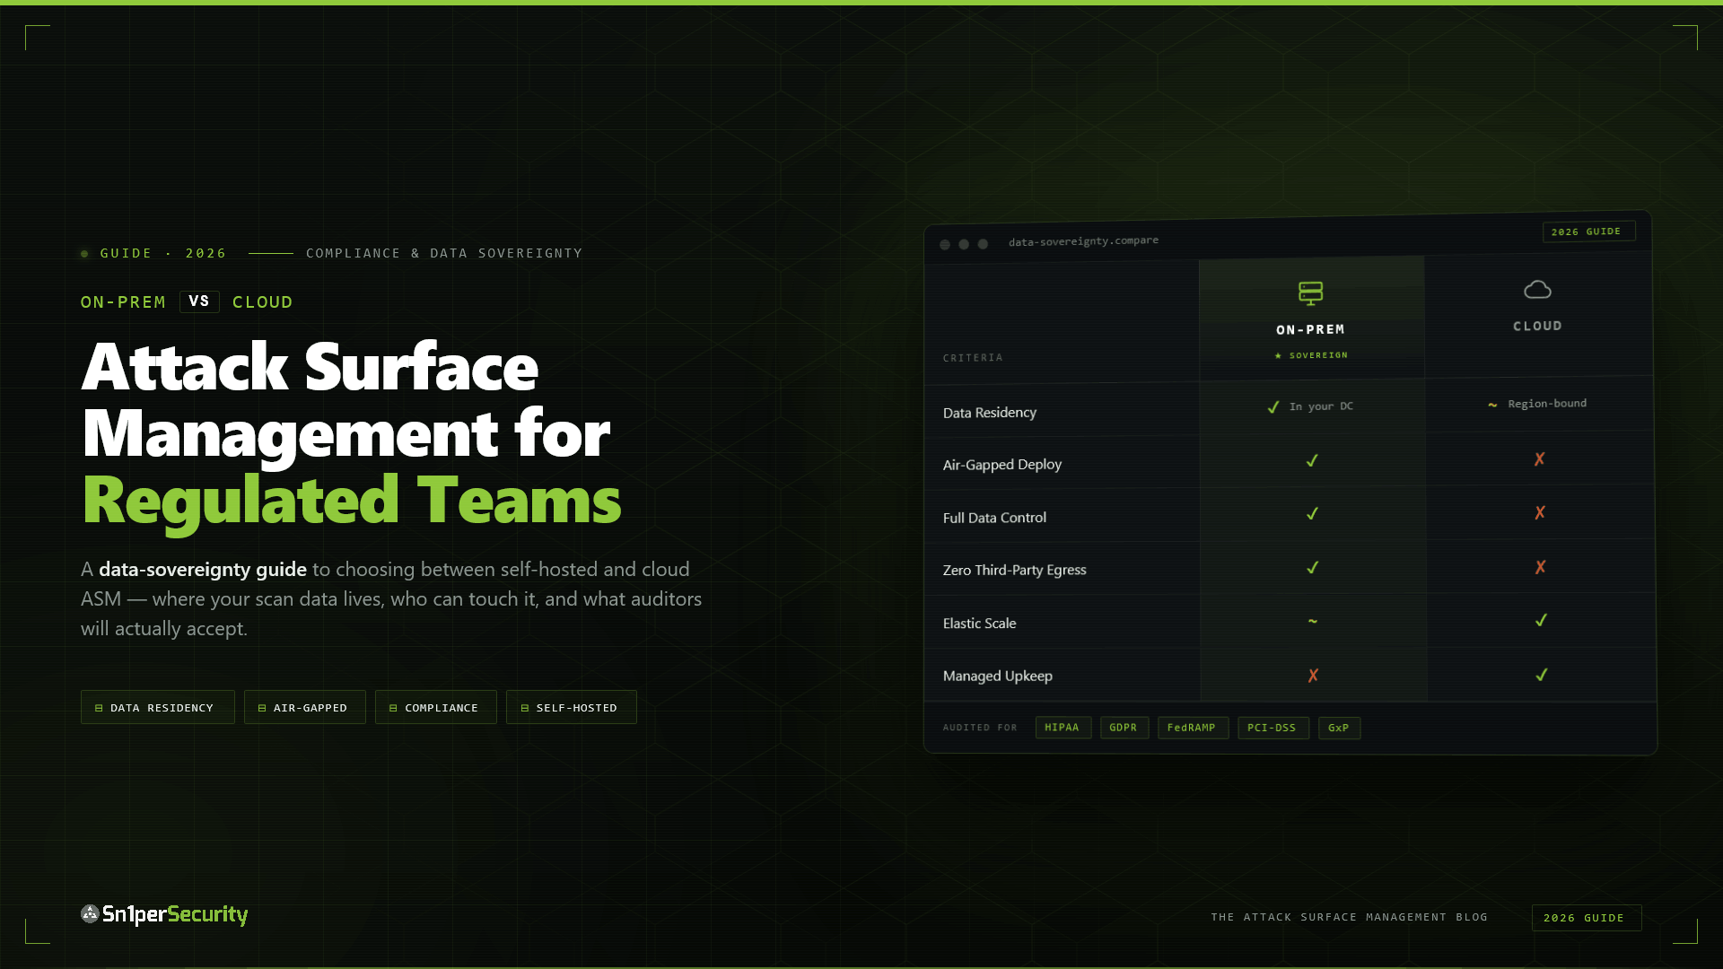Click the FedRAMP audit badge

[1193, 728]
